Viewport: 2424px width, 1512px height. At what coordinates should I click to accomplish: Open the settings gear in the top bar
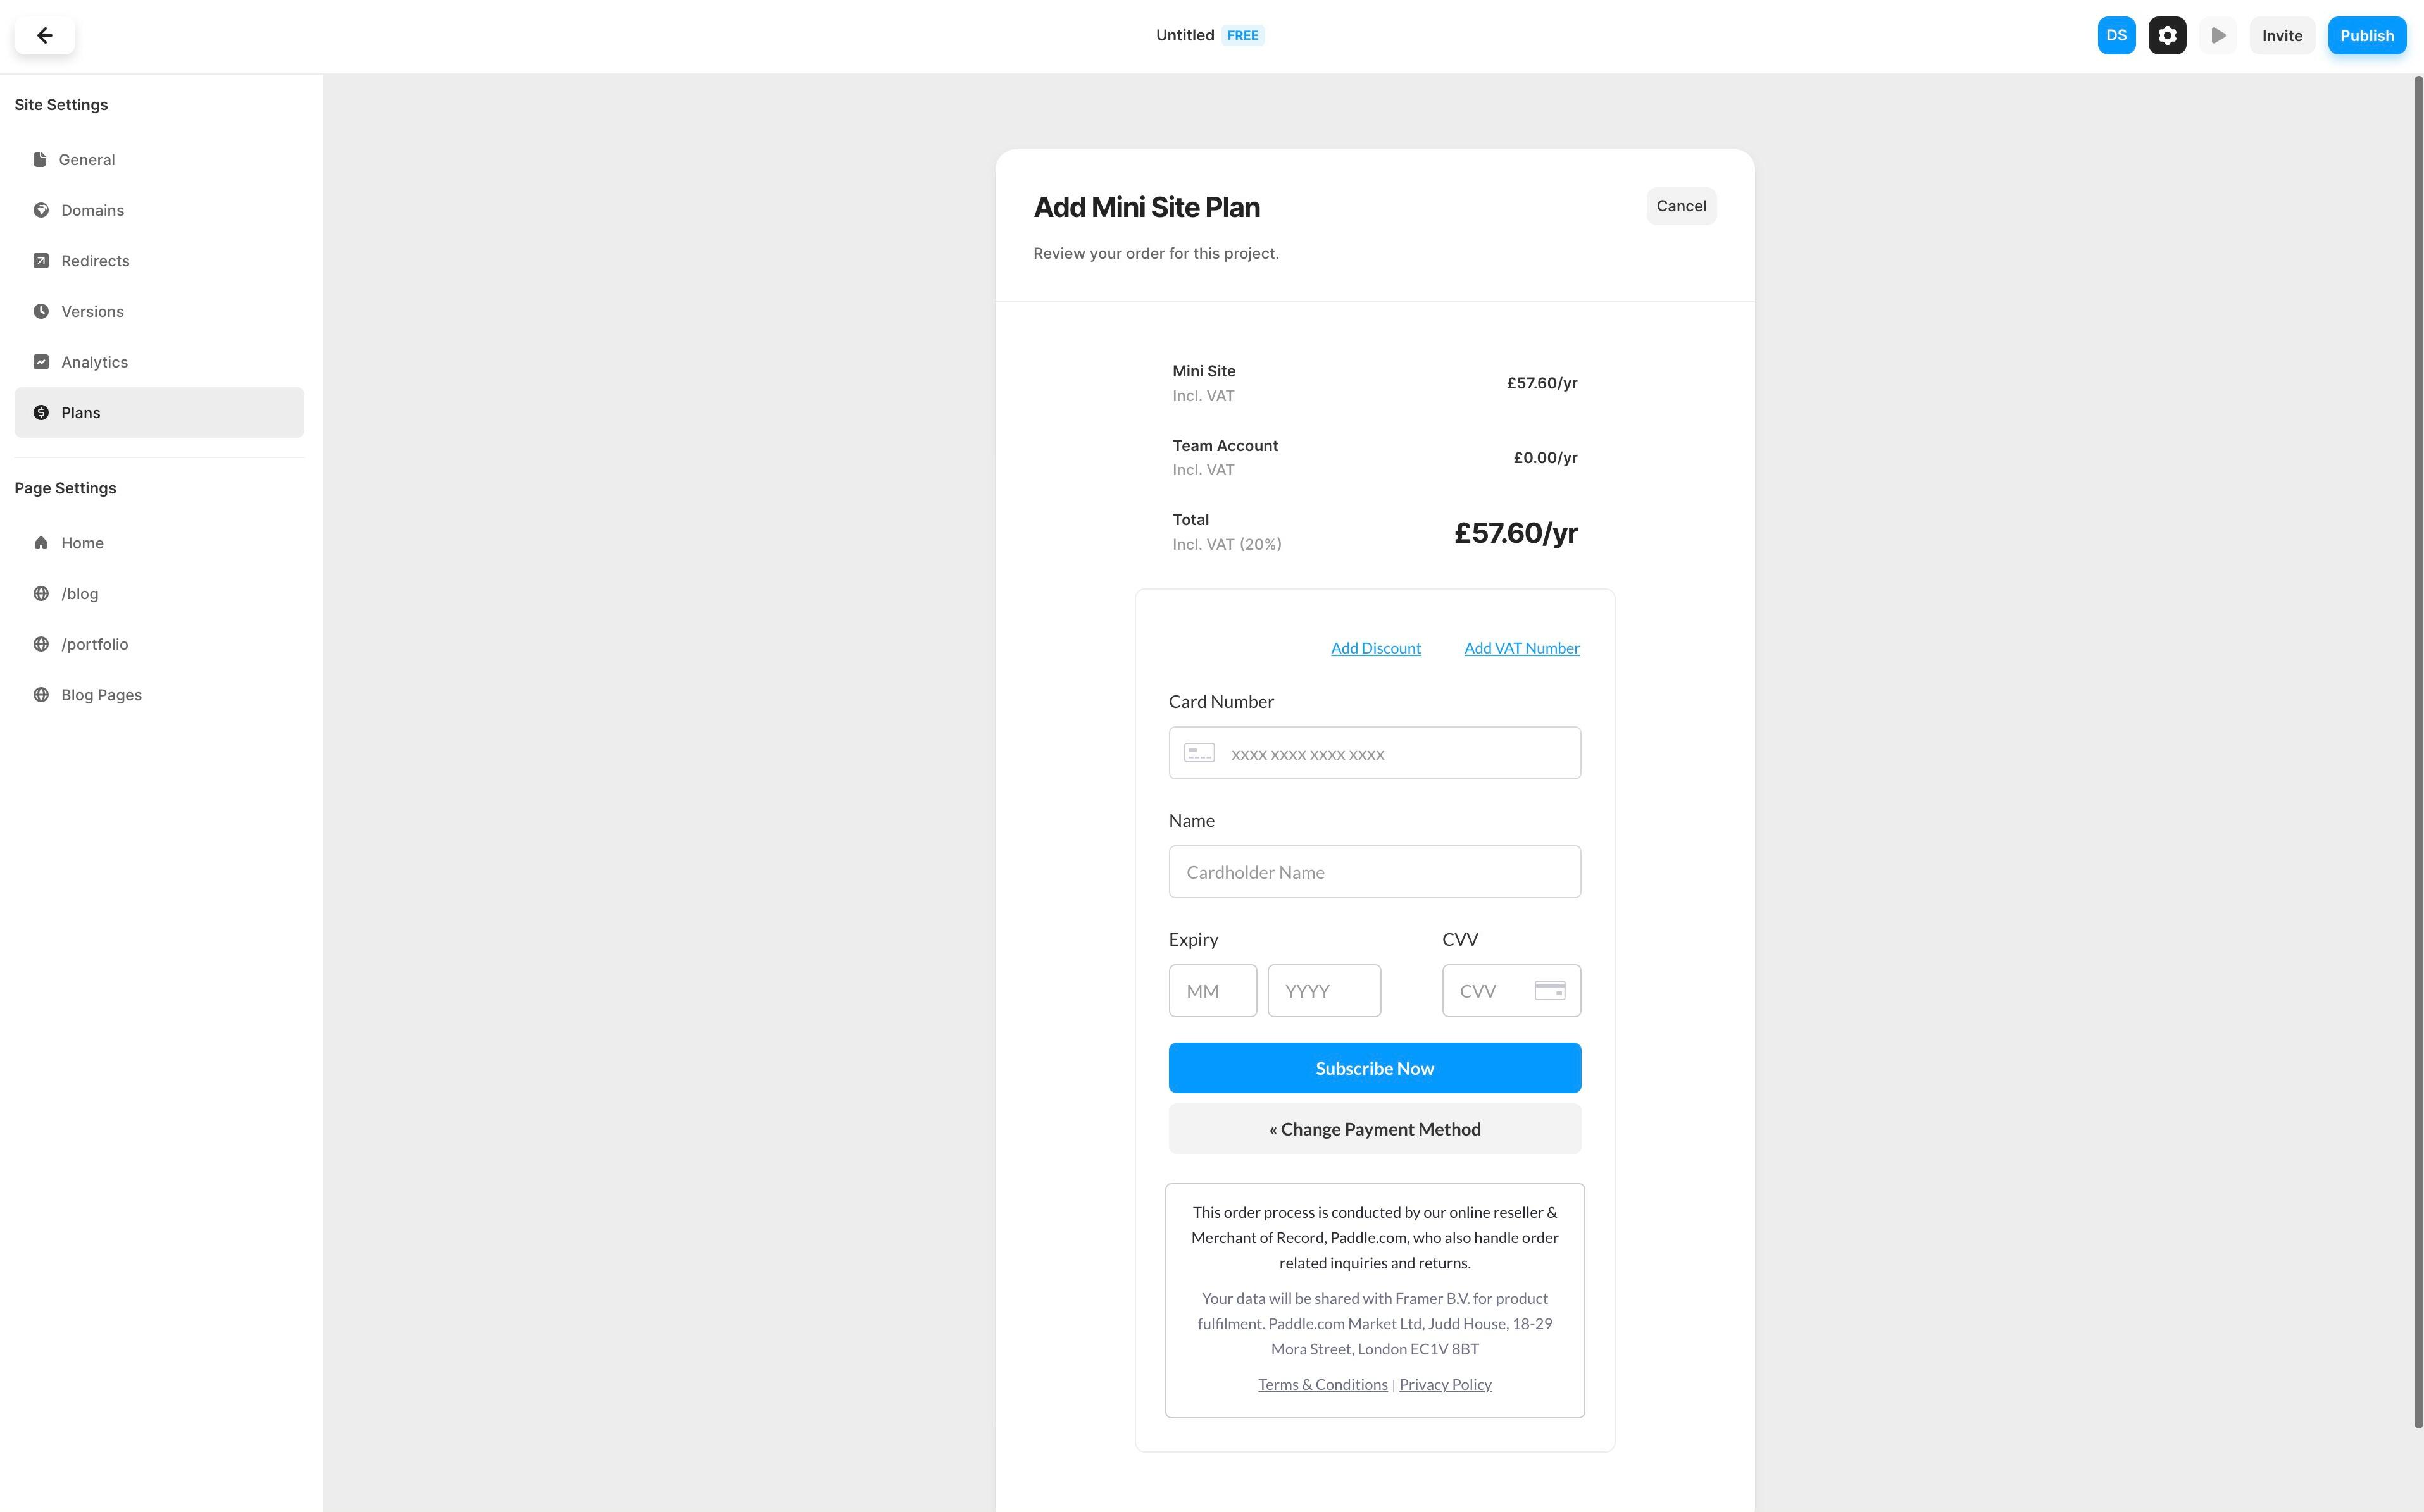2166,35
